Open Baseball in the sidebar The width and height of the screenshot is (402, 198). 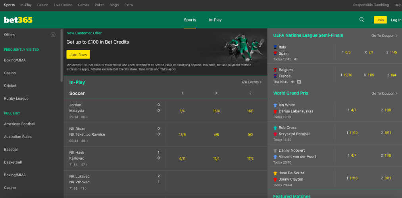11,149
